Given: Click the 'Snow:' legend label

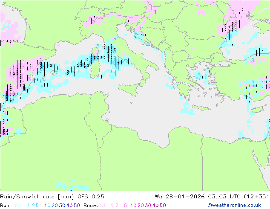Looking at the screenshot, I should [x=91, y=206].
